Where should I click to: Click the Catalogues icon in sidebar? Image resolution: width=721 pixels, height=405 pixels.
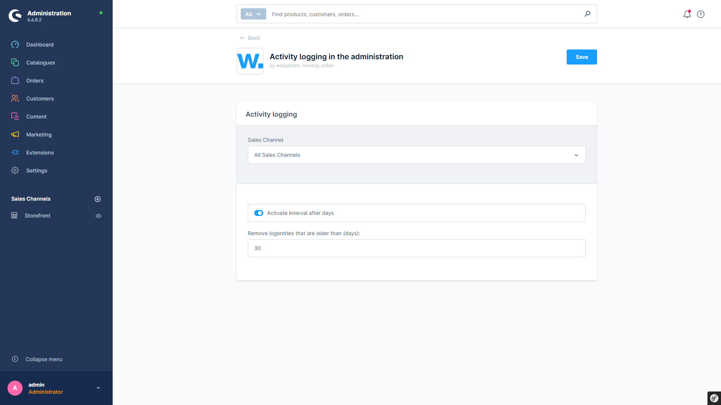point(15,62)
